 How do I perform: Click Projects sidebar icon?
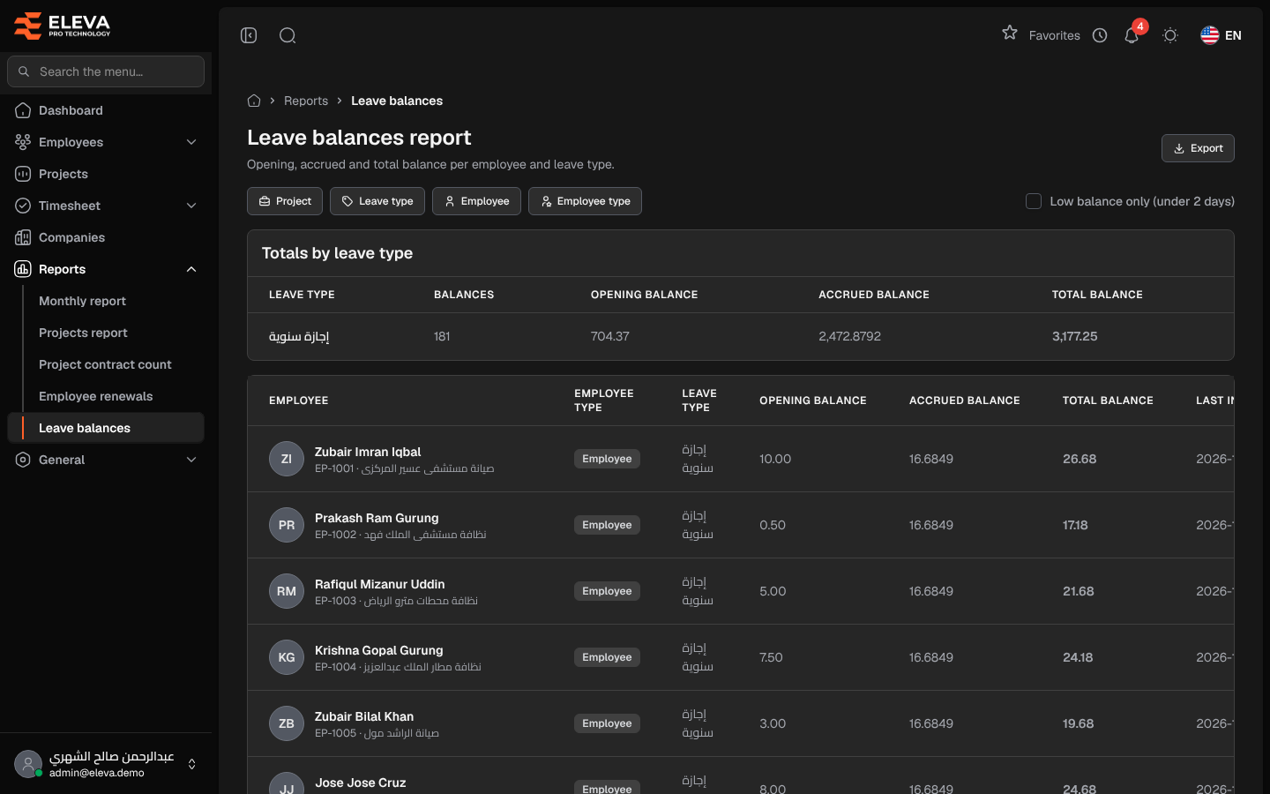[x=23, y=174]
